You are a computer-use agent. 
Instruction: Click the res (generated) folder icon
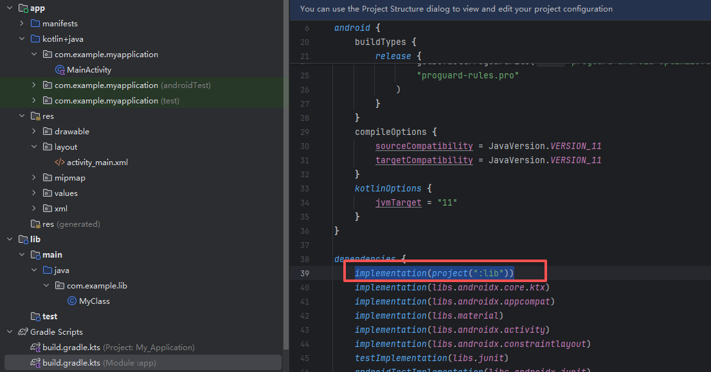click(x=35, y=224)
